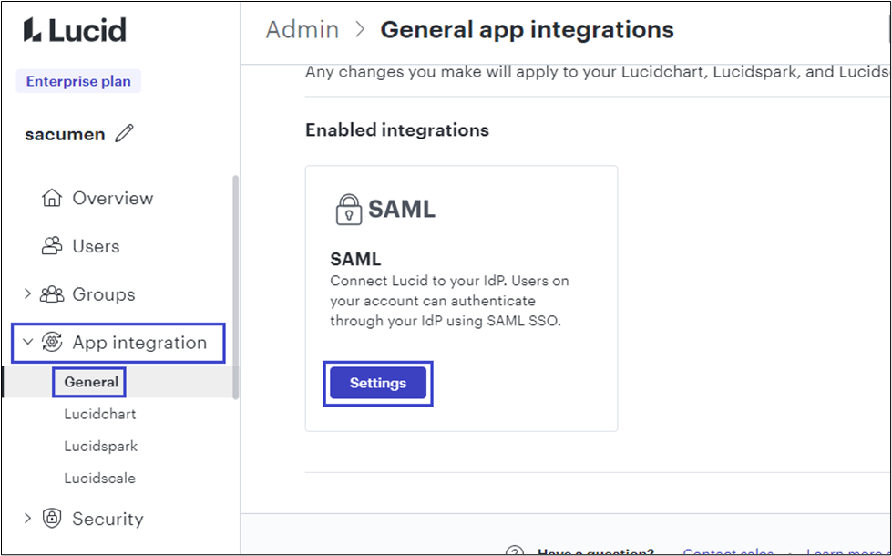Select General under App integration
Image resolution: width=892 pixels, height=556 pixels.
[91, 382]
